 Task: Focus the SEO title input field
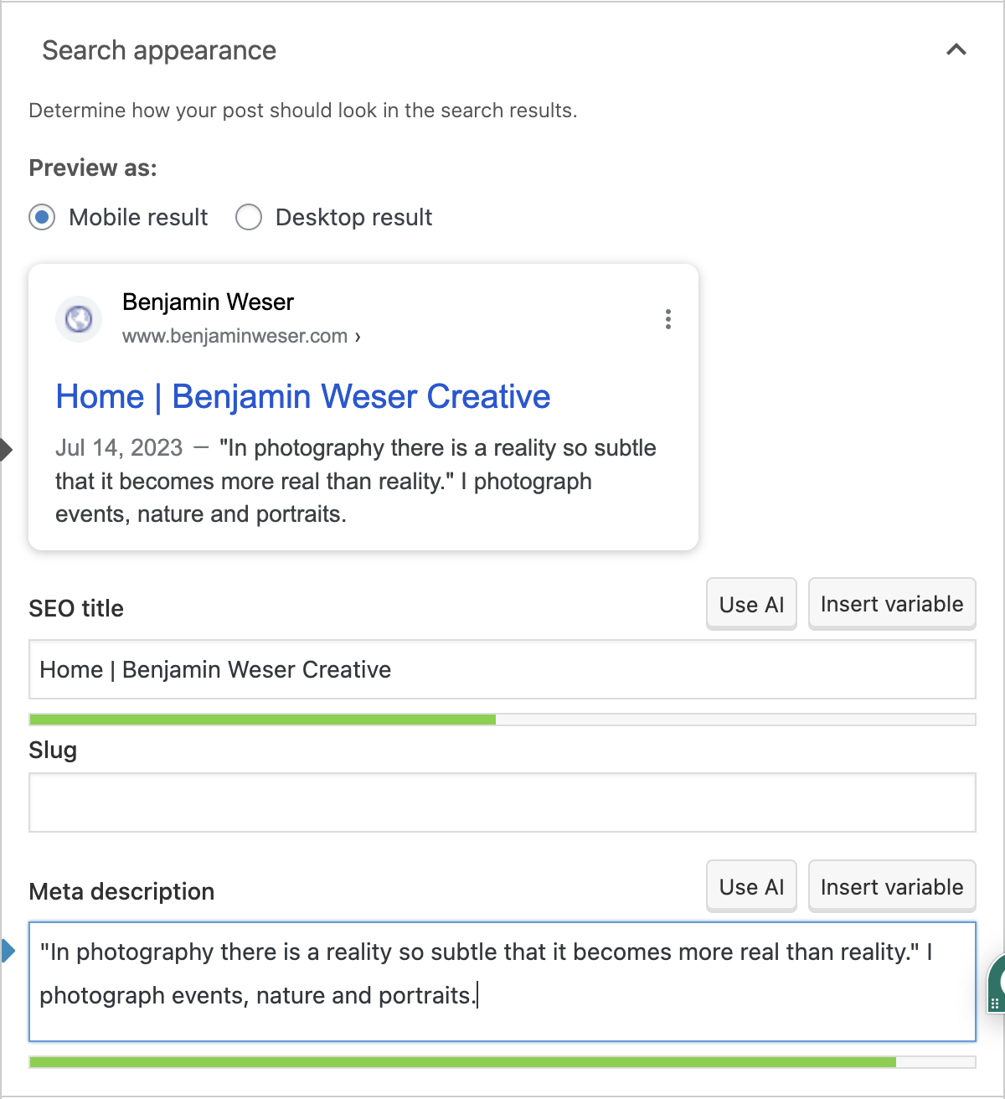point(502,669)
